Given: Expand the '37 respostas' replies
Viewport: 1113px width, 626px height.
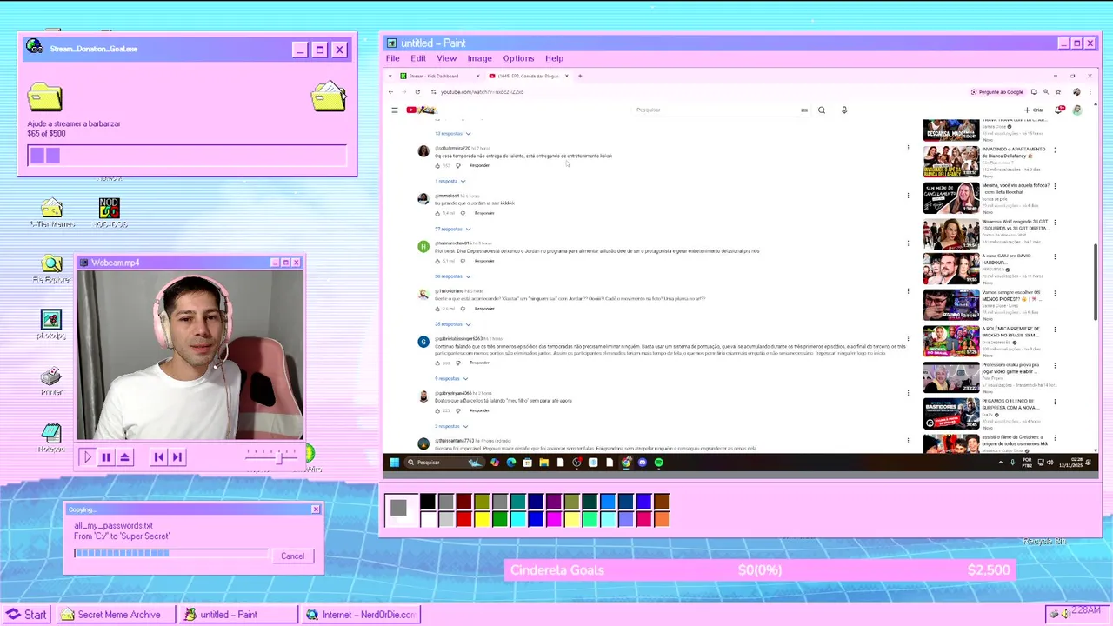Looking at the screenshot, I should (x=452, y=229).
